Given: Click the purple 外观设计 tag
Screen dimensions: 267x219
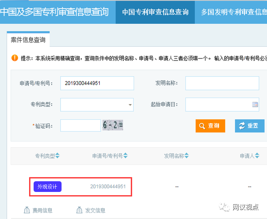Looking at the screenshot, I should click(47, 186).
